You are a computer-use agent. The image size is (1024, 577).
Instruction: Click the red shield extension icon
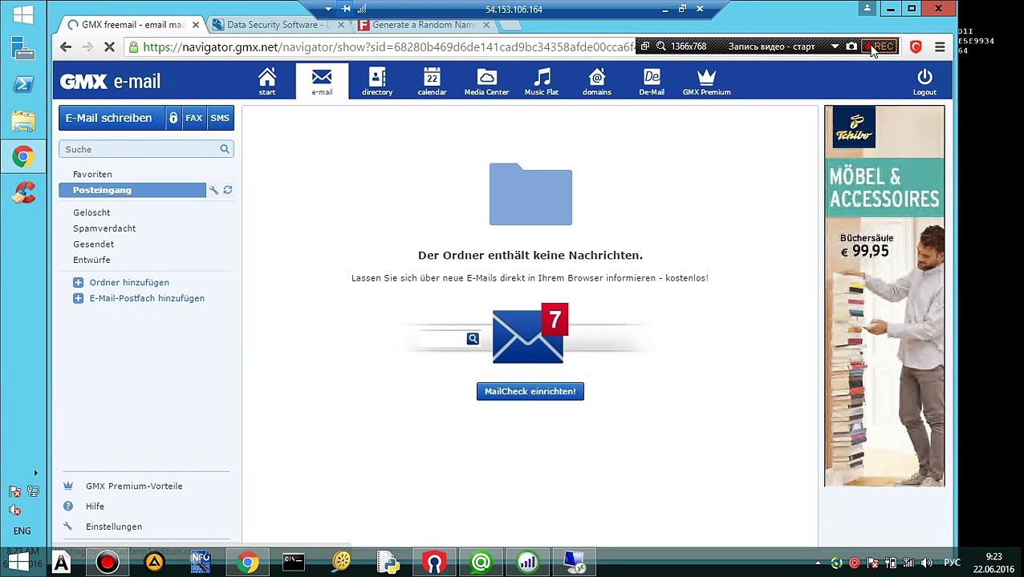click(916, 47)
